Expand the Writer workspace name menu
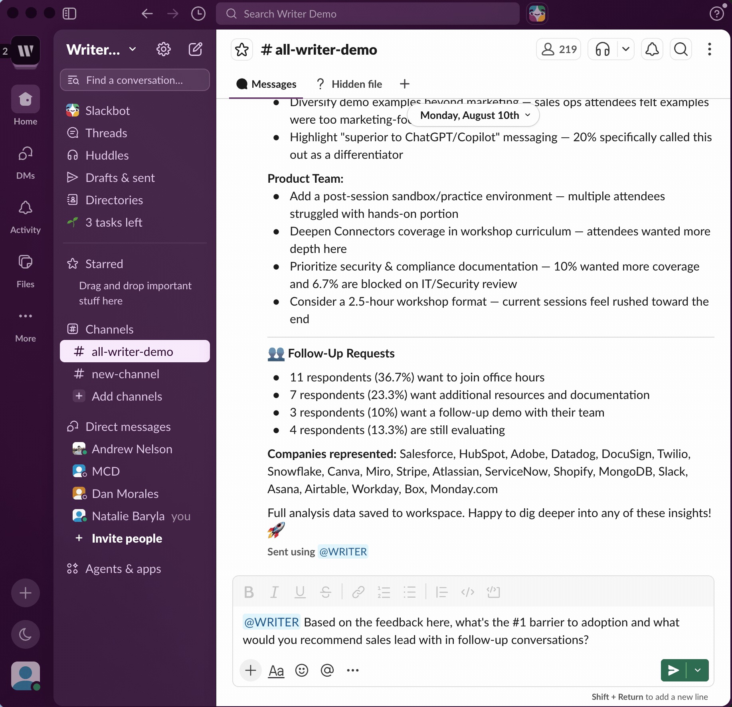Screen dimensions: 732x707 click(101, 49)
